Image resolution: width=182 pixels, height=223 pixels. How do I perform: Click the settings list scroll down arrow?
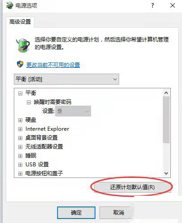166,173
